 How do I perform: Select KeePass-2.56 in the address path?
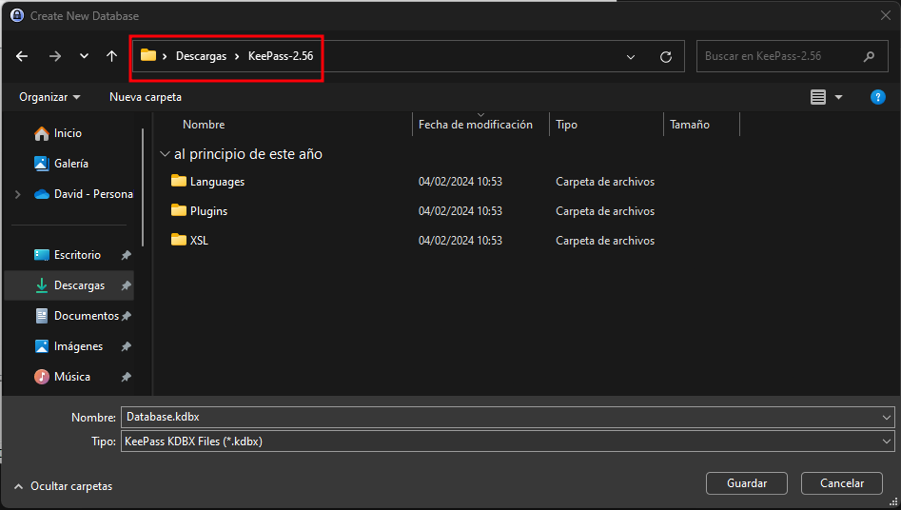(x=281, y=56)
